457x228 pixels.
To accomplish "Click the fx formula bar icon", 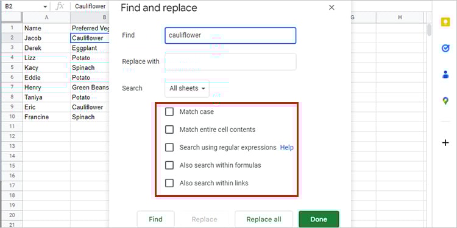I will coord(60,6).
